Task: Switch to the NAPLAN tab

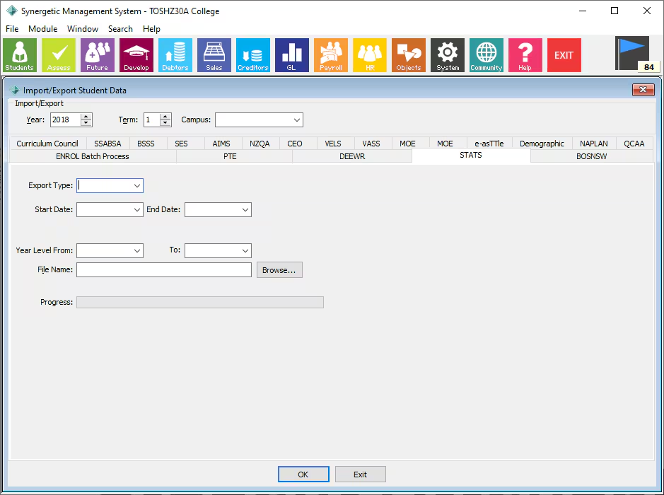Action: pyautogui.click(x=594, y=144)
